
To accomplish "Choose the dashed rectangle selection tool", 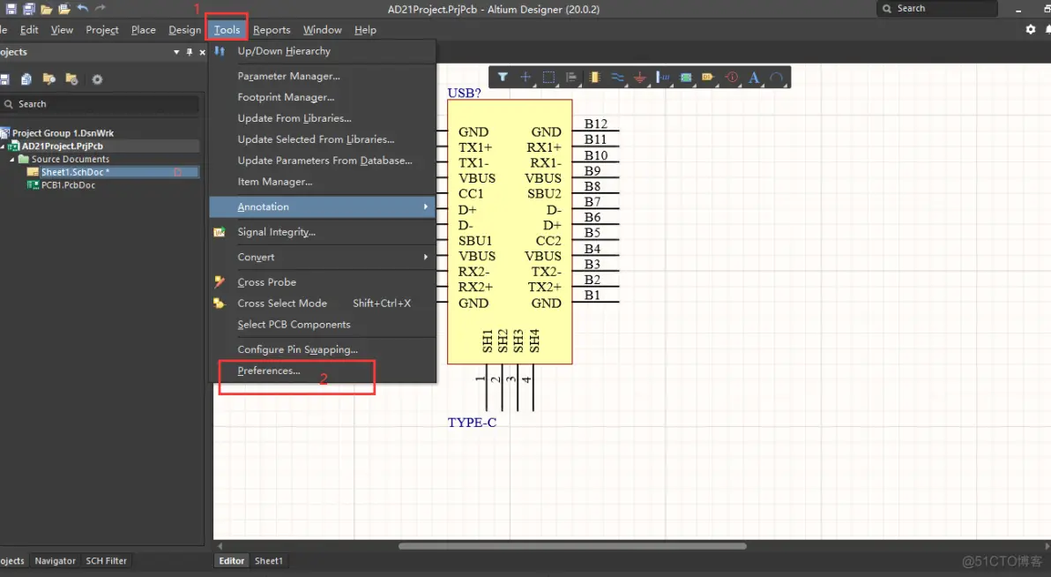I will coord(548,77).
